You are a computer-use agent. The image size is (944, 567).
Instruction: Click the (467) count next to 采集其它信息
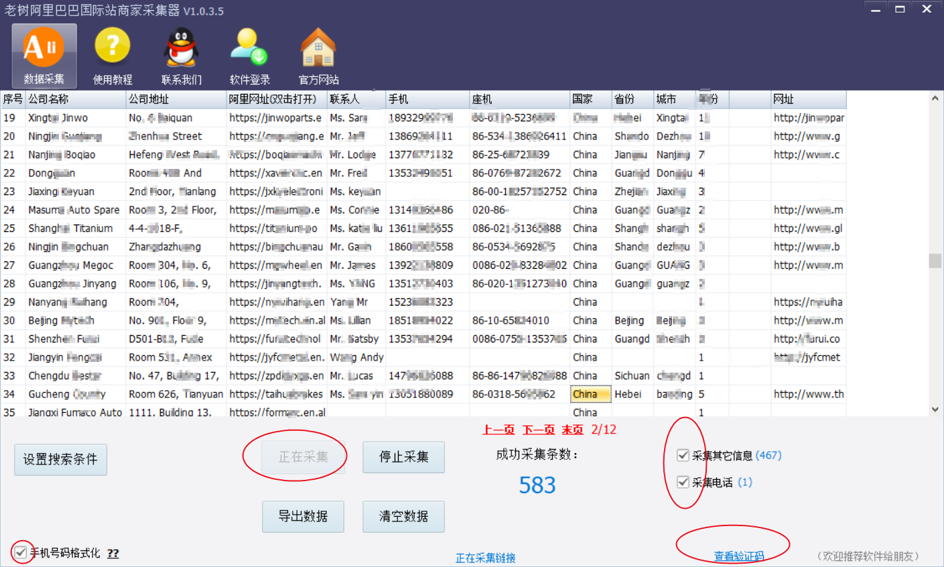pyautogui.click(x=768, y=456)
